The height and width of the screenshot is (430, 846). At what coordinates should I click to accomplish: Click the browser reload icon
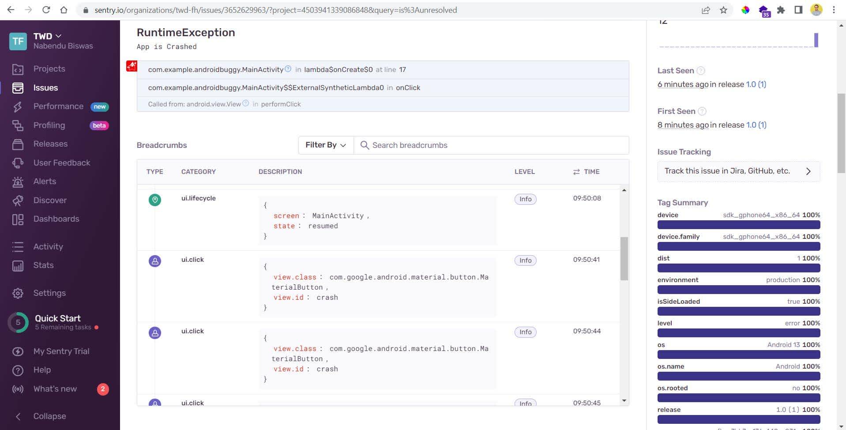point(46,10)
